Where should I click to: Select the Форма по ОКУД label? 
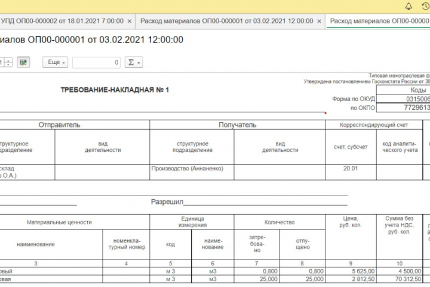point(354,99)
